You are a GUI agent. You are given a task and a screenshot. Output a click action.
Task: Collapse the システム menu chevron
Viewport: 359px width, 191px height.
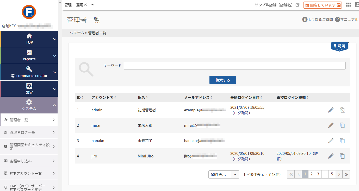[54, 105]
